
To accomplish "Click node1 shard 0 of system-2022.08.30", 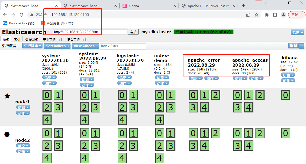I will (x=47, y=95).
